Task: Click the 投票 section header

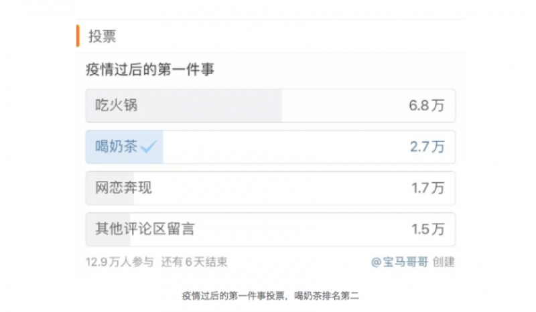Action: (x=102, y=36)
